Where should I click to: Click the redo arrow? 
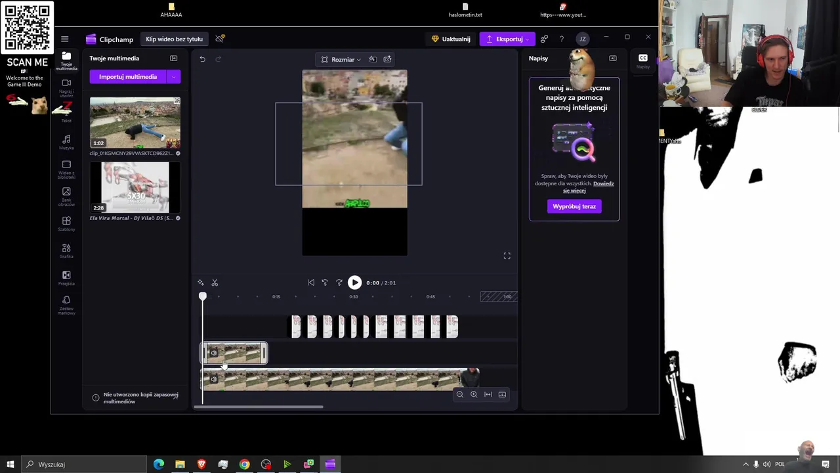(219, 59)
